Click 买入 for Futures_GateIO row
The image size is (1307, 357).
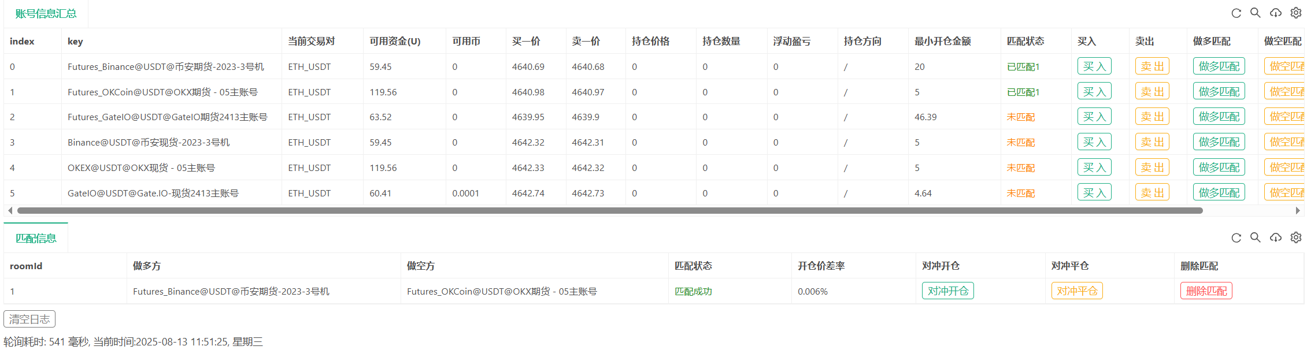(x=1094, y=117)
